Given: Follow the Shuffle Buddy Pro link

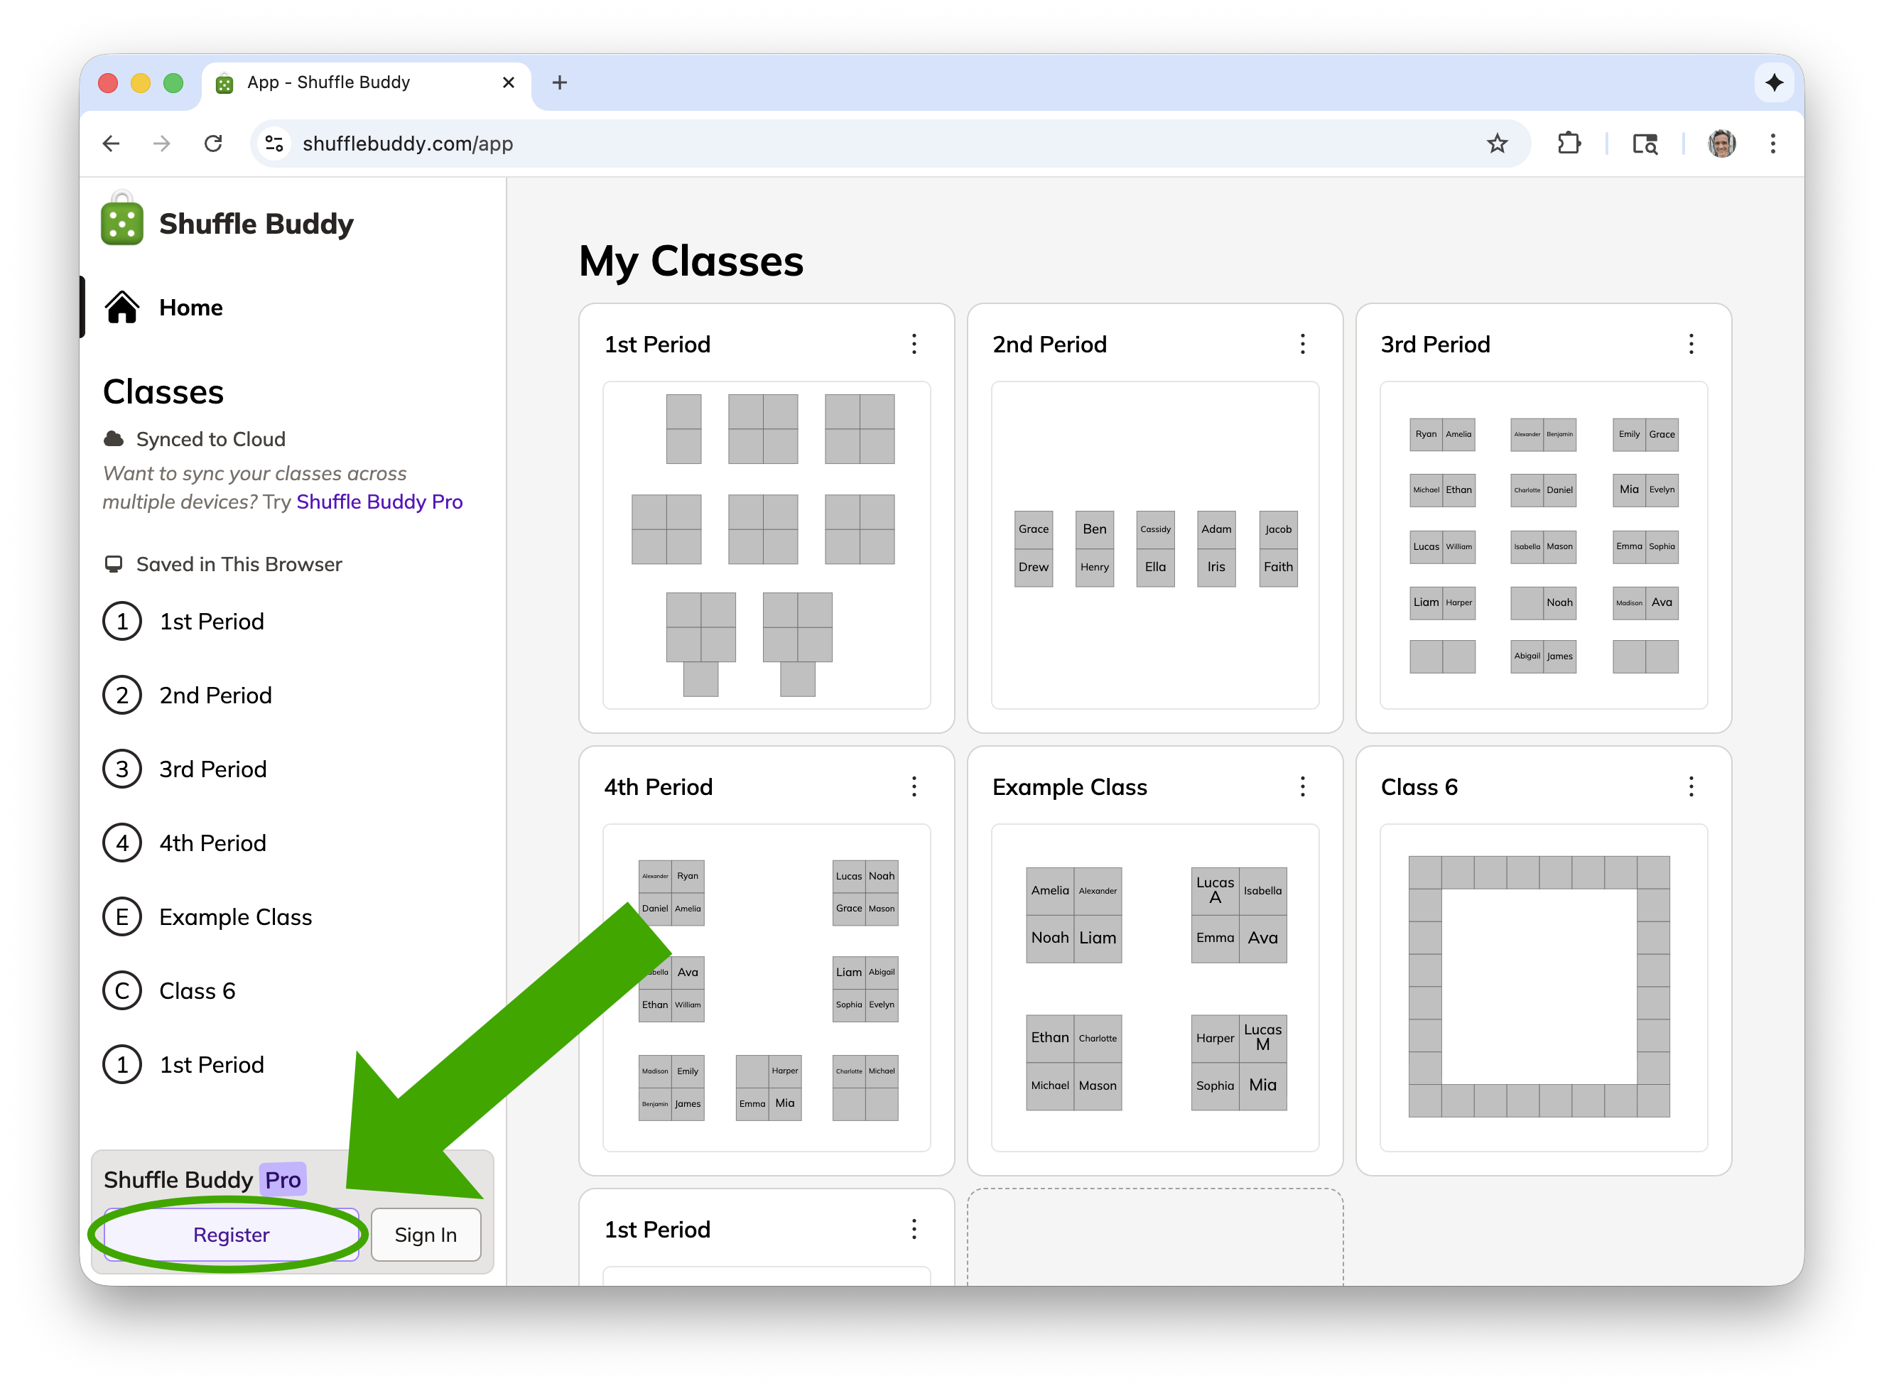Looking at the screenshot, I should coord(379,502).
